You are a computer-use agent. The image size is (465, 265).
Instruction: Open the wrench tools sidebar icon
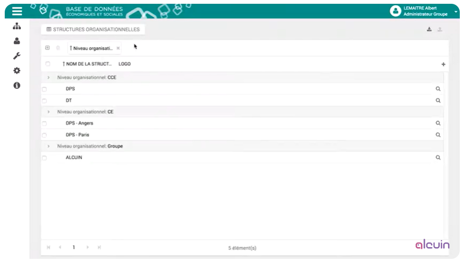(17, 56)
